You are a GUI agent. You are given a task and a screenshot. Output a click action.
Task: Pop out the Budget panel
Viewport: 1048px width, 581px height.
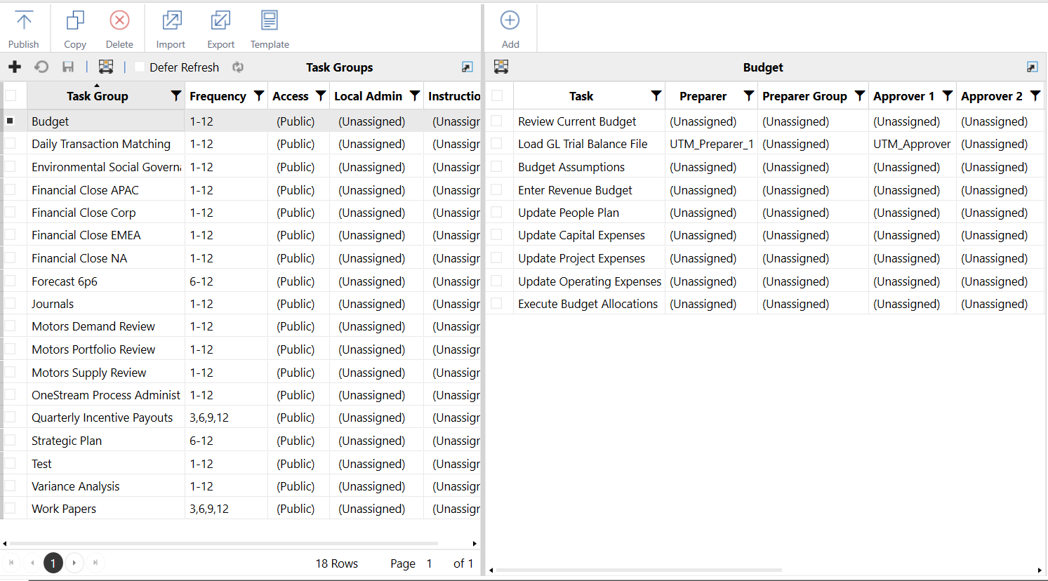coord(1032,67)
